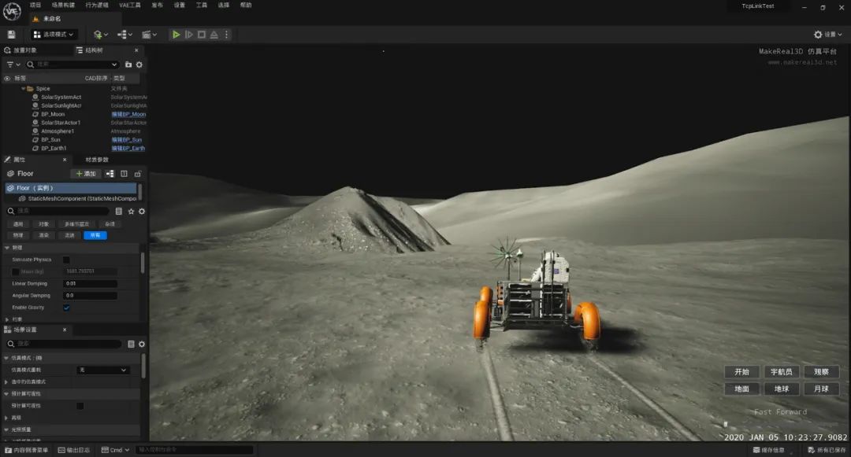851x457 pixels.
Task: Click the star/favorite icon in the Floor properties search bar
Action: [x=132, y=212]
